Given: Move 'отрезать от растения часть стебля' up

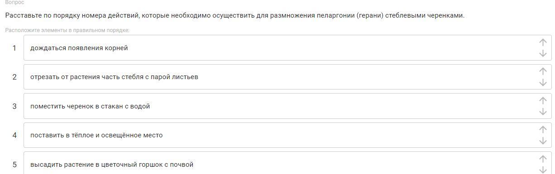Looking at the screenshot, I should pyautogui.click(x=543, y=71).
